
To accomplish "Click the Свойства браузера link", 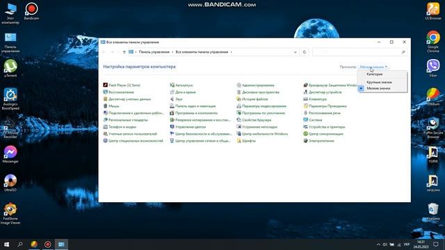I will coord(257,120).
